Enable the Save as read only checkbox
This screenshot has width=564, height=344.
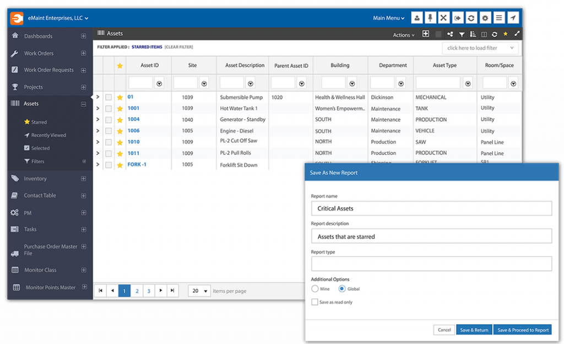[314, 302]
